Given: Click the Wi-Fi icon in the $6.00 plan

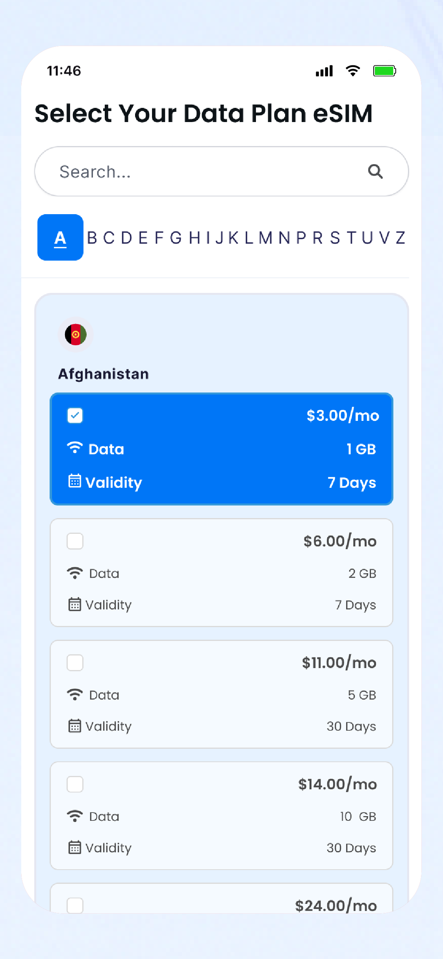Looking at the screenshot, I should [75, 573].
